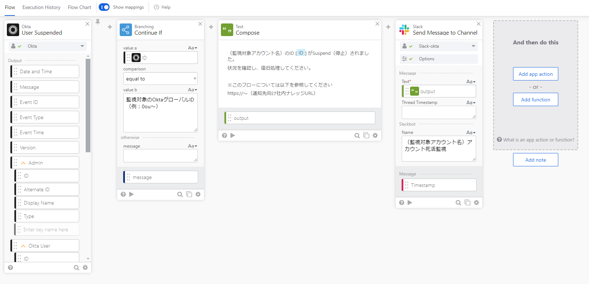Close the Text Compose card

(377, 24)
